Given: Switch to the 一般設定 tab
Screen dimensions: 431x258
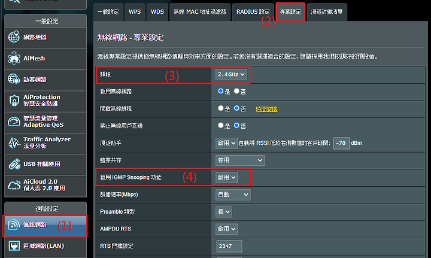Looking at the screenshot, I should coord(108,12).
